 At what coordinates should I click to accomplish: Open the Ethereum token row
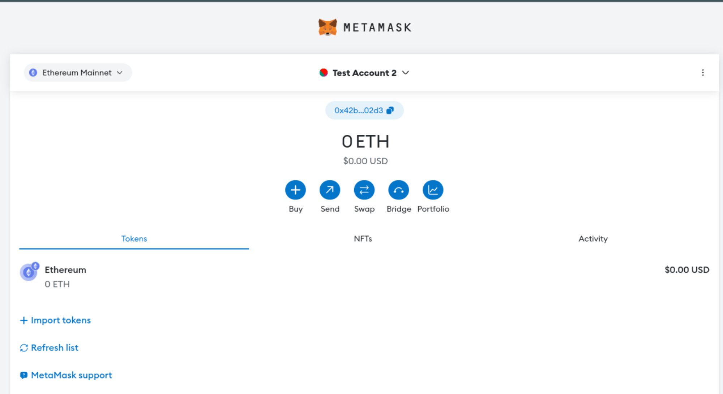pyautogui.click(x=364, y=277)
